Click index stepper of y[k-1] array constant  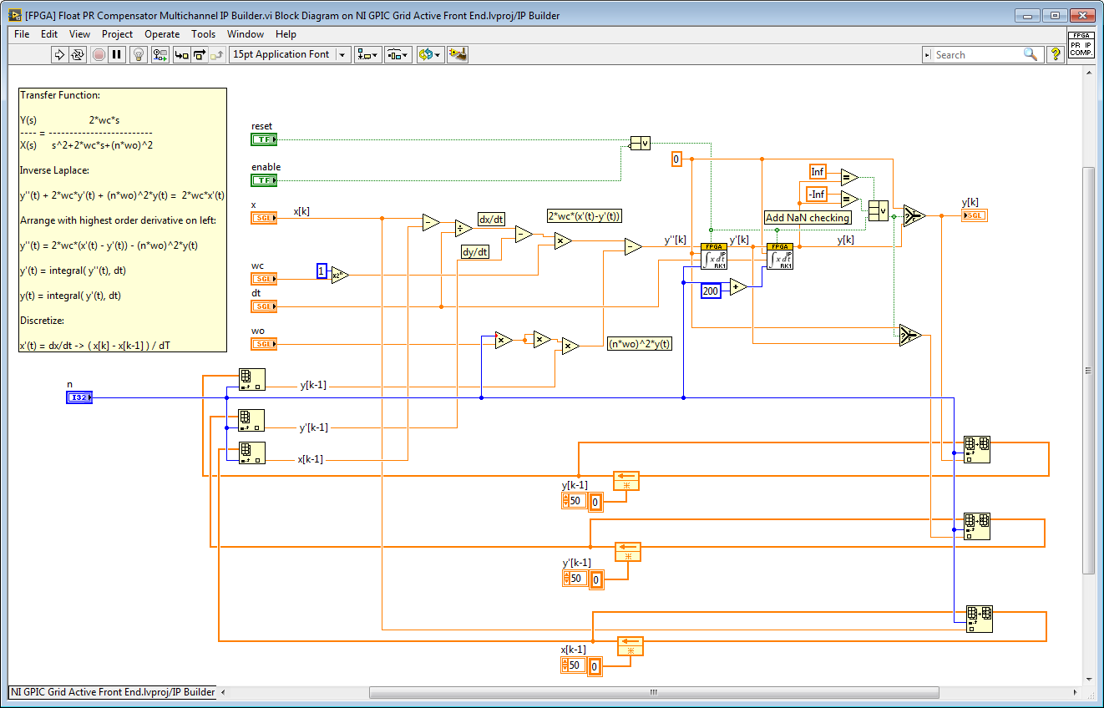[x=566, y=501]
